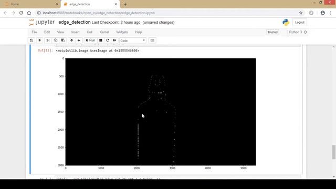Bookmark this page star icon
Viewport: 336px width, 189px height.
[x=301, y=13]
